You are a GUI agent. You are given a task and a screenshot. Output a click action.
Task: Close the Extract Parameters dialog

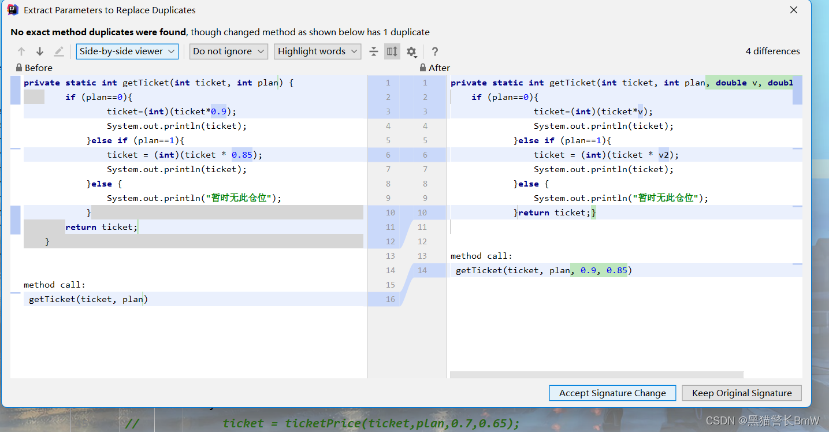[794, 10]
